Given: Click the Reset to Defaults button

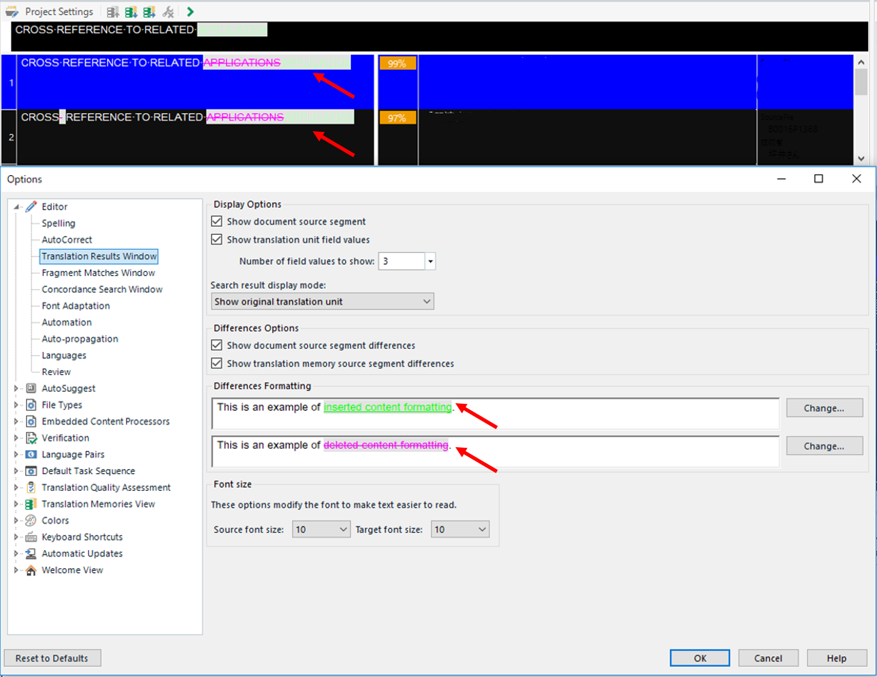Looking at the screenshot, I should coord(52,658).
